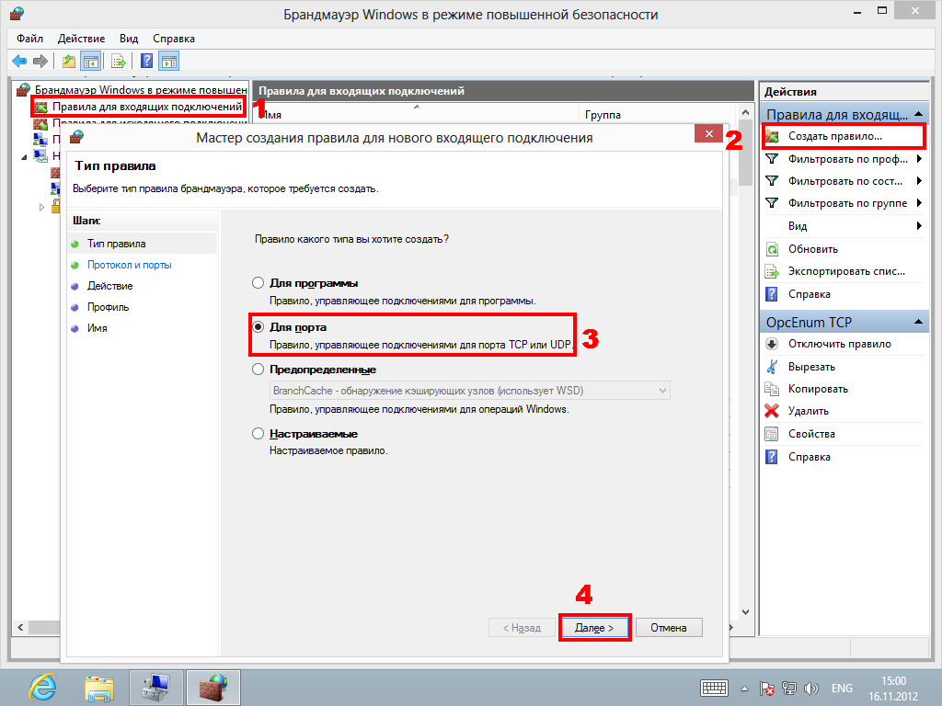
Task: Expand 'Фильтровать по сост...' submenu arrow
Action: click(919, 181)
